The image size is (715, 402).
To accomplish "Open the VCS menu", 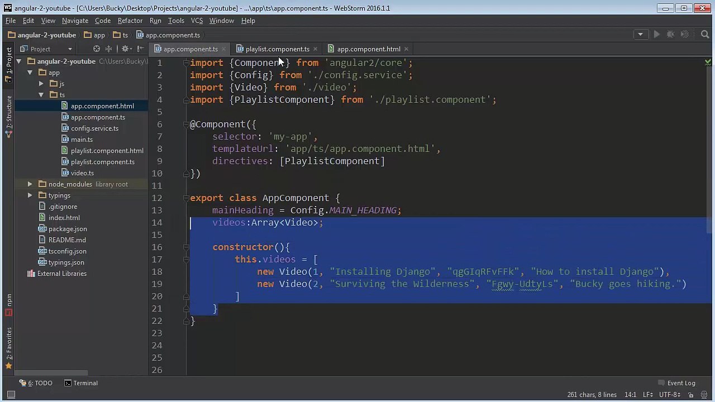I will pyautogui.click(x=197, y=21).
